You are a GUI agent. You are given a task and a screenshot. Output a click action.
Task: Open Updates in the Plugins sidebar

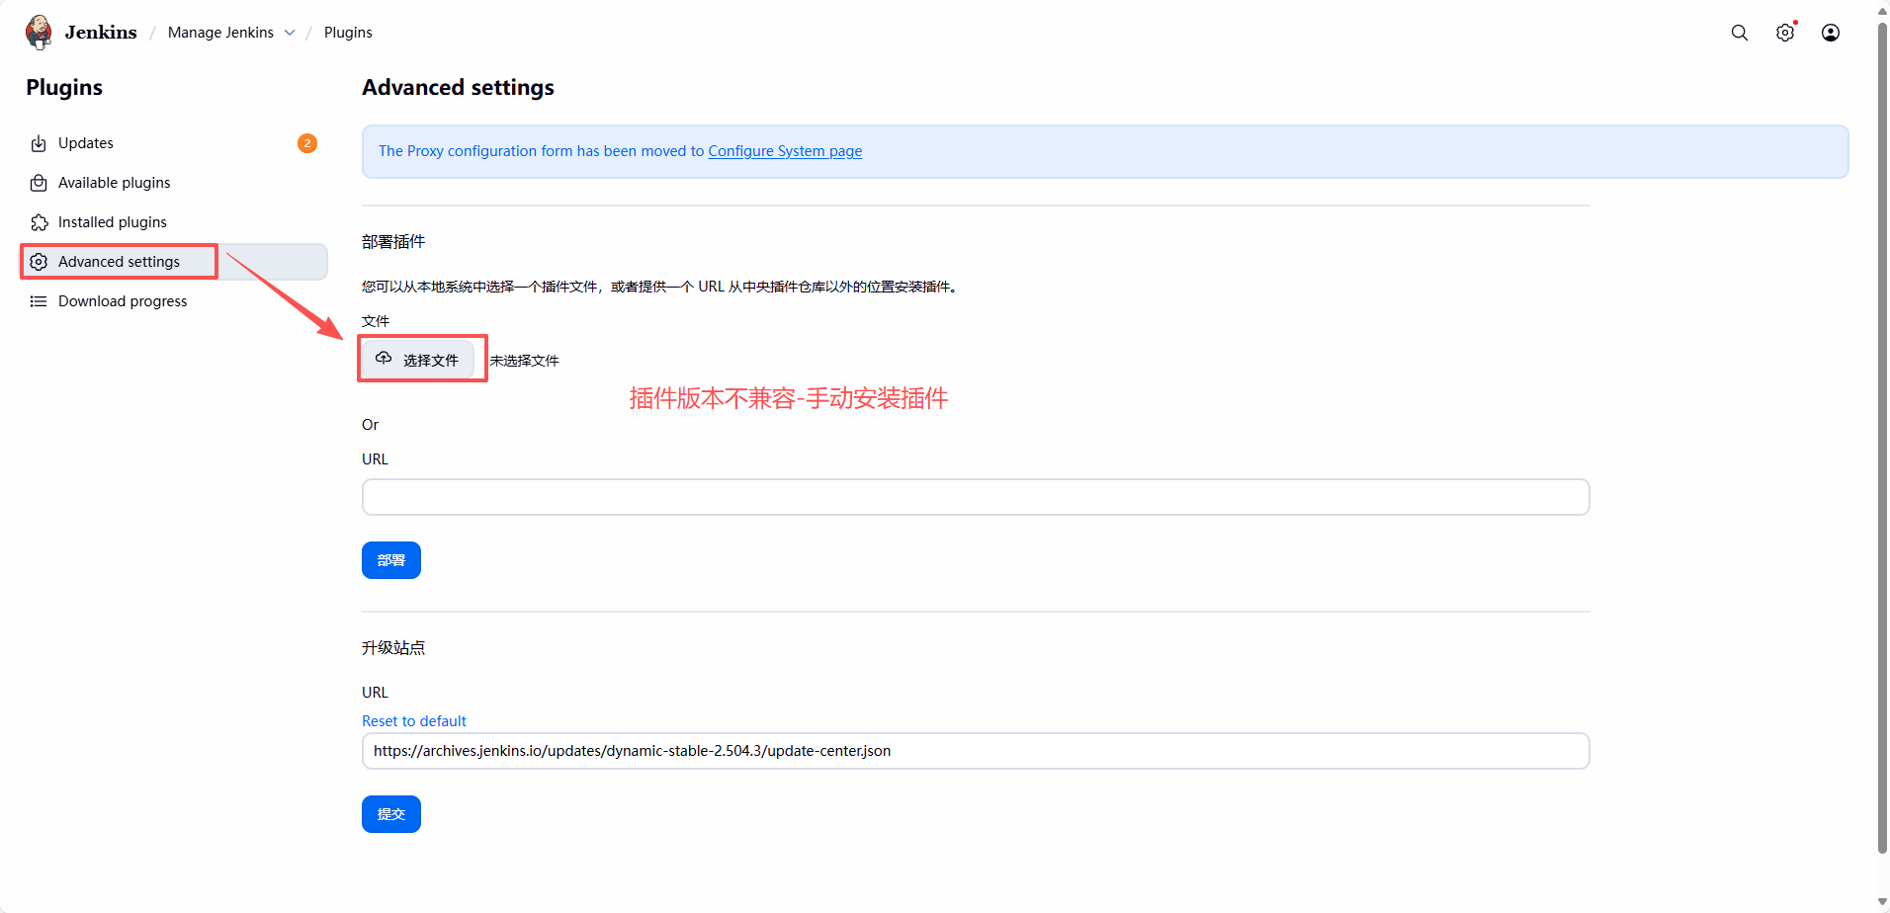174,143
